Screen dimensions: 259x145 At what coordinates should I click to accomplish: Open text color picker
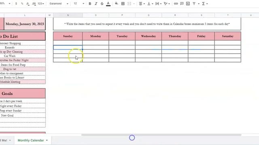[108, 4]
